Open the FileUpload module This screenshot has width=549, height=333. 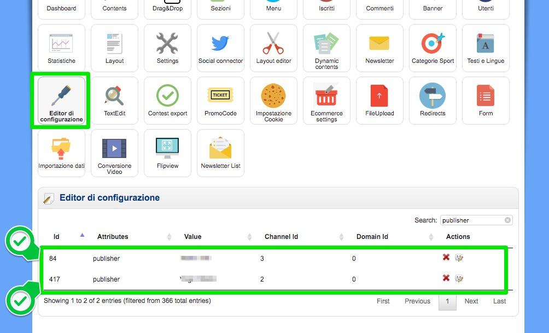pos(379,101)
